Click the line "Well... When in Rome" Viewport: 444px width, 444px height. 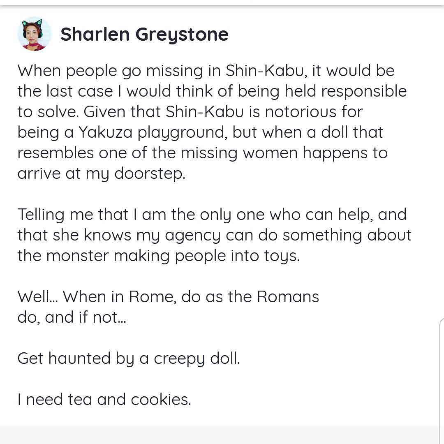point(168,296)
